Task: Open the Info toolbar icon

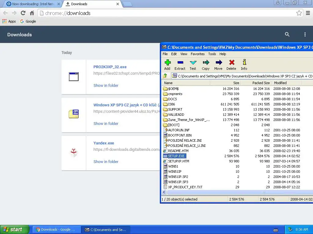Action: pos(244,65)
